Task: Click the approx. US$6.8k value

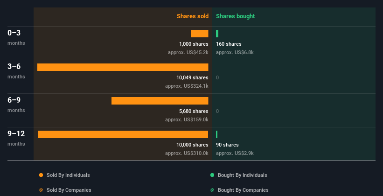Action: coord(235,52)
